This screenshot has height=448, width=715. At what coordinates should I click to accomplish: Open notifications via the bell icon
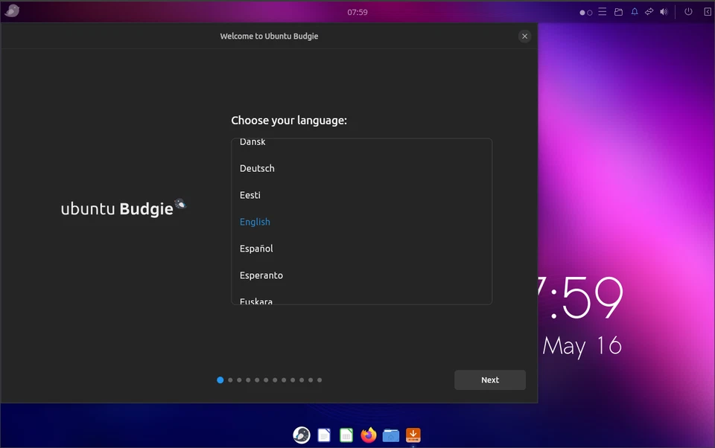(635, 12)
